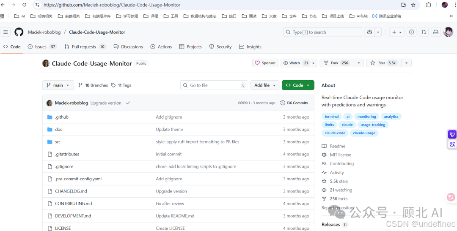Click the Sponsor button
The width and height of the screenshot is (457, 231).
[x=265, y=63]
